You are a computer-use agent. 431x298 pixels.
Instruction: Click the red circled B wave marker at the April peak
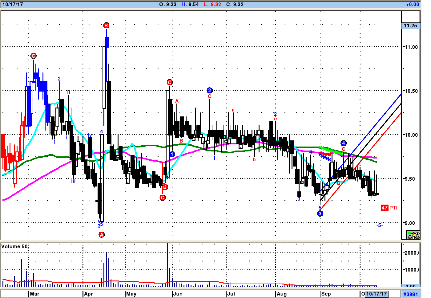(x=106, y=25)
